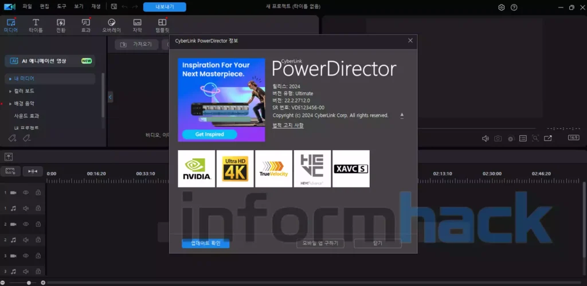
Task: Mute audio track 1 speaker
Action: tap(26, 208)
